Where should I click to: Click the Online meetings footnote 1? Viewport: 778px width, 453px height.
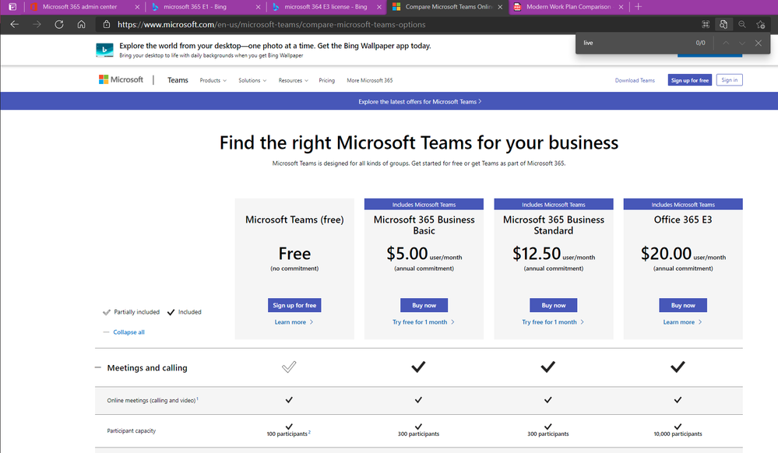tap(197, 399)
